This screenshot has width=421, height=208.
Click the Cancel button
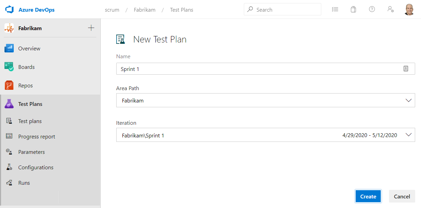[402, 196]
